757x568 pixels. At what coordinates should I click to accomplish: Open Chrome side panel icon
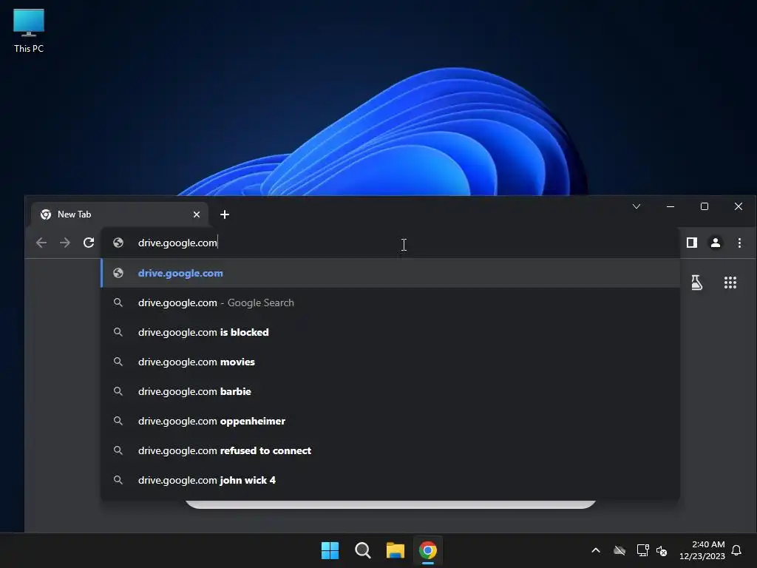click(692, 243)
